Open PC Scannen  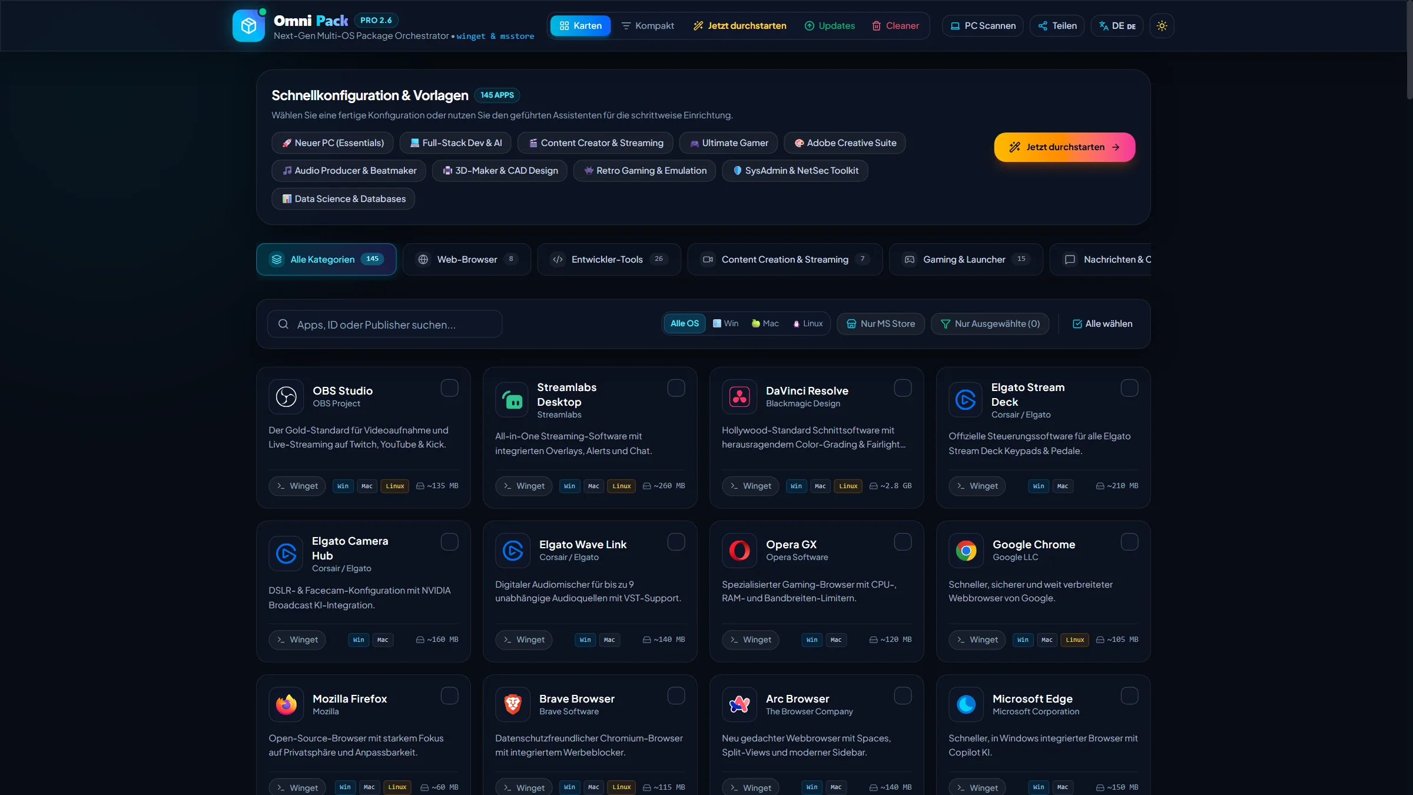coord(983,26)
